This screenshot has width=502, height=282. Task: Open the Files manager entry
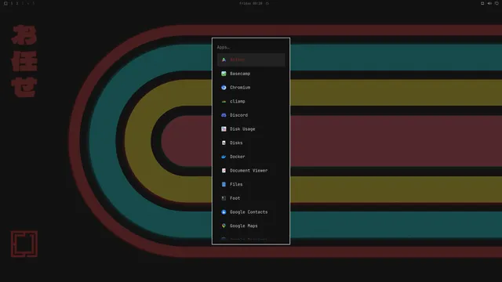[251, 185]
